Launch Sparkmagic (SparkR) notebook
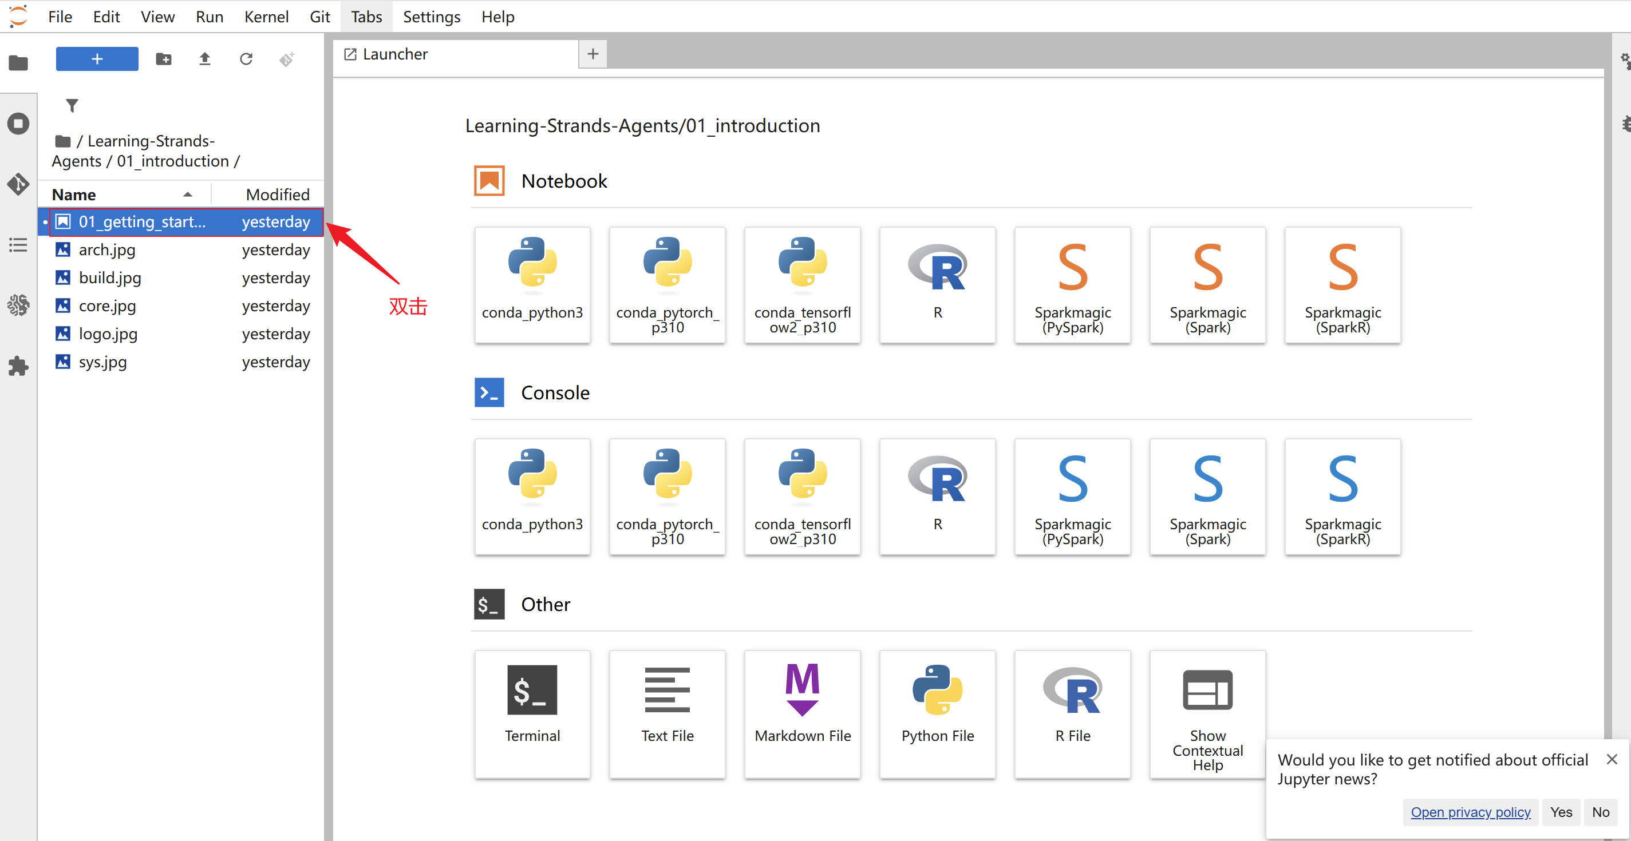This screenshot has width=1631, height=841. [1343, 285]
